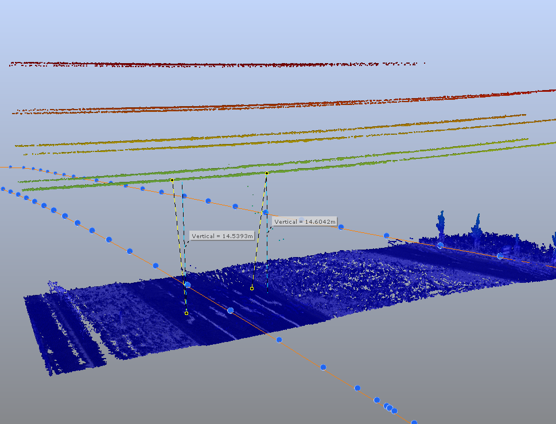Select the "Vertical = 14.6042m" measurement label
Screen dimensions: 556x424
[305, 221]
